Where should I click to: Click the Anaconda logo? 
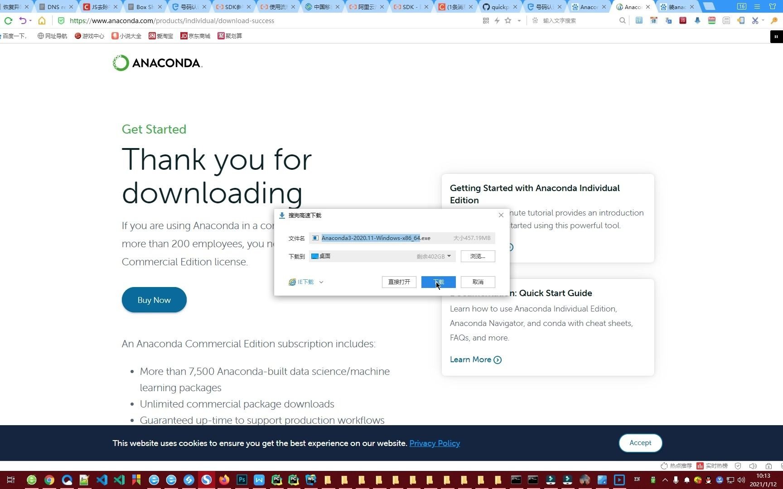pyautogui.click(x=157, y=63)
